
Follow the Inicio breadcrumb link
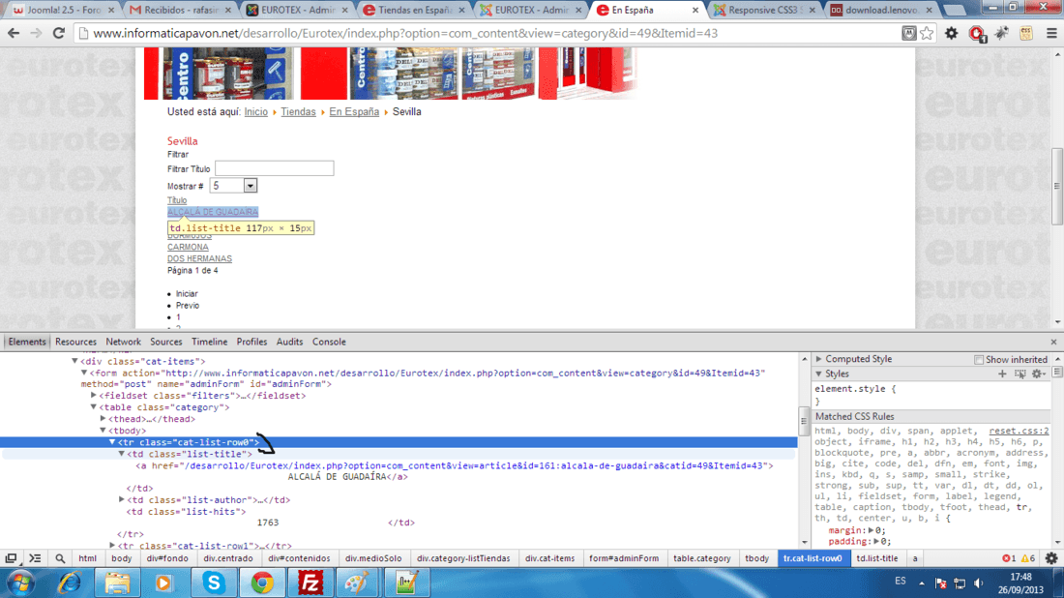pos(255,112)
